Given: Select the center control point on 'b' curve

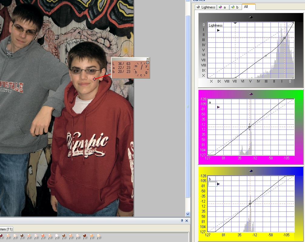Looking at the screenshot, I should click(x=250, y=204).
